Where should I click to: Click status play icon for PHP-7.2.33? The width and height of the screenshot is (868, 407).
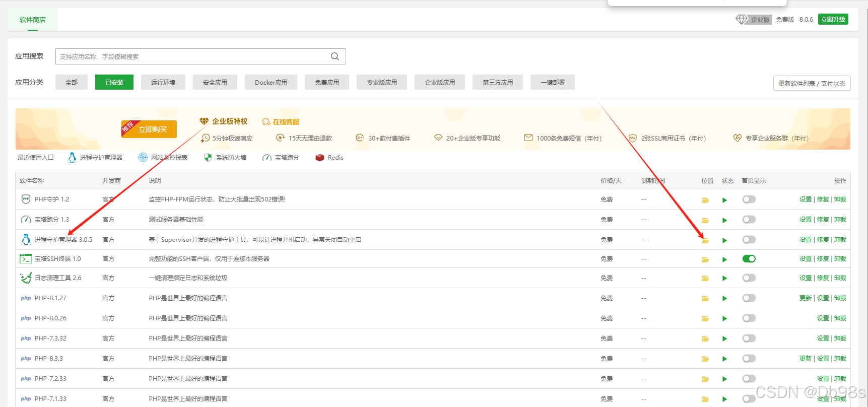(x=724, y=379)
